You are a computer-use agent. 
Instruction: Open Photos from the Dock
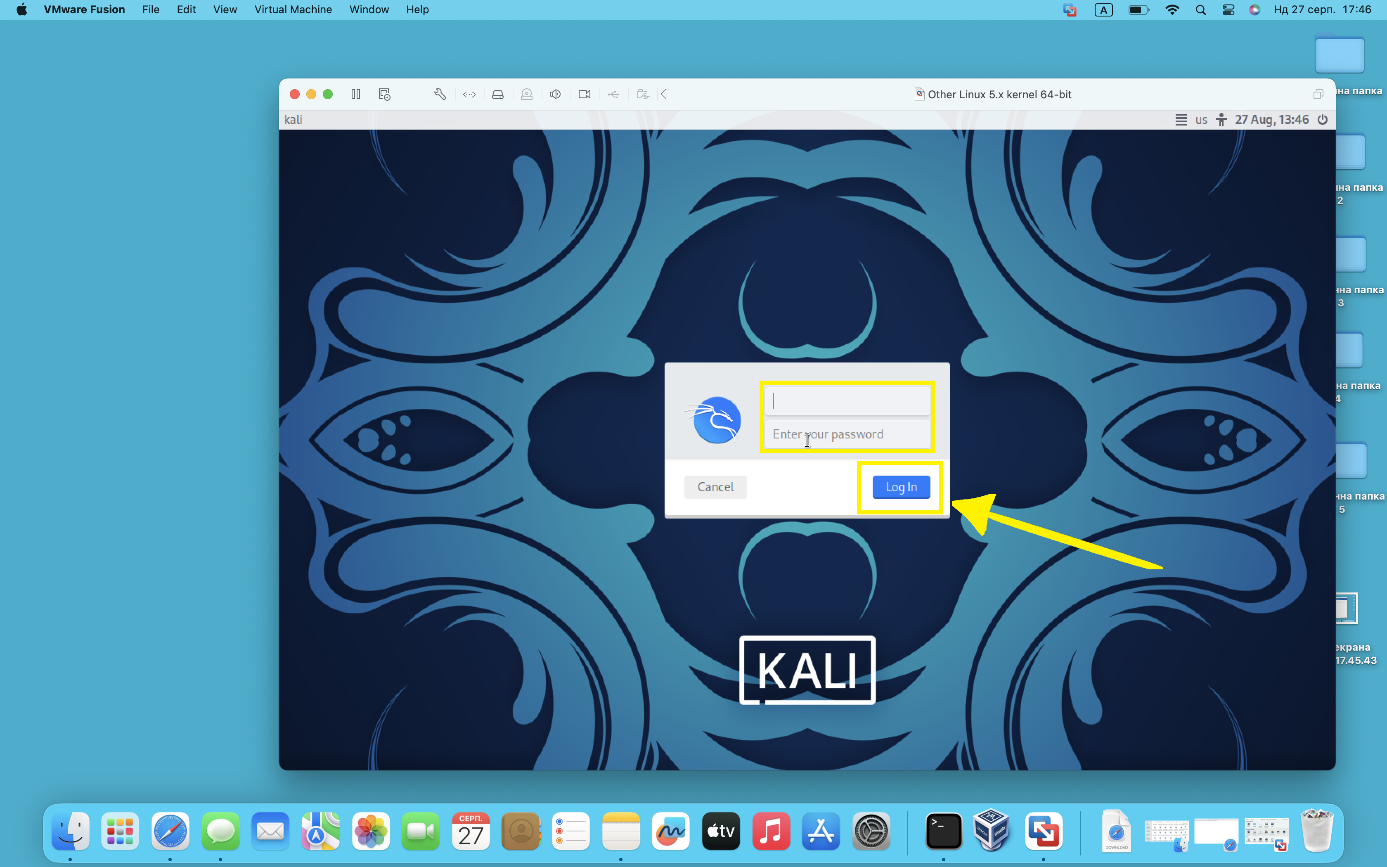pos(371,831)
